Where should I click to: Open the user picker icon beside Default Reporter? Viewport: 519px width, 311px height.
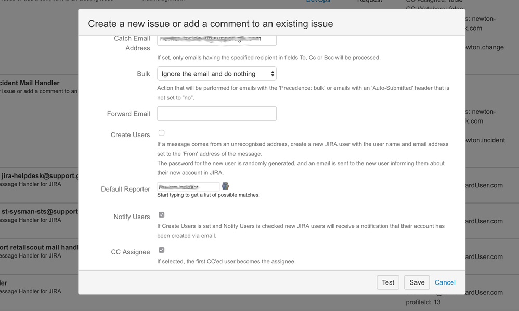(225, 186)
